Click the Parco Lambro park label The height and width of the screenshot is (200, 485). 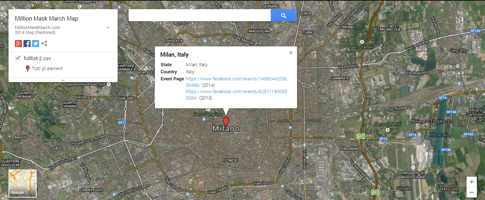(x=362, y=47)
